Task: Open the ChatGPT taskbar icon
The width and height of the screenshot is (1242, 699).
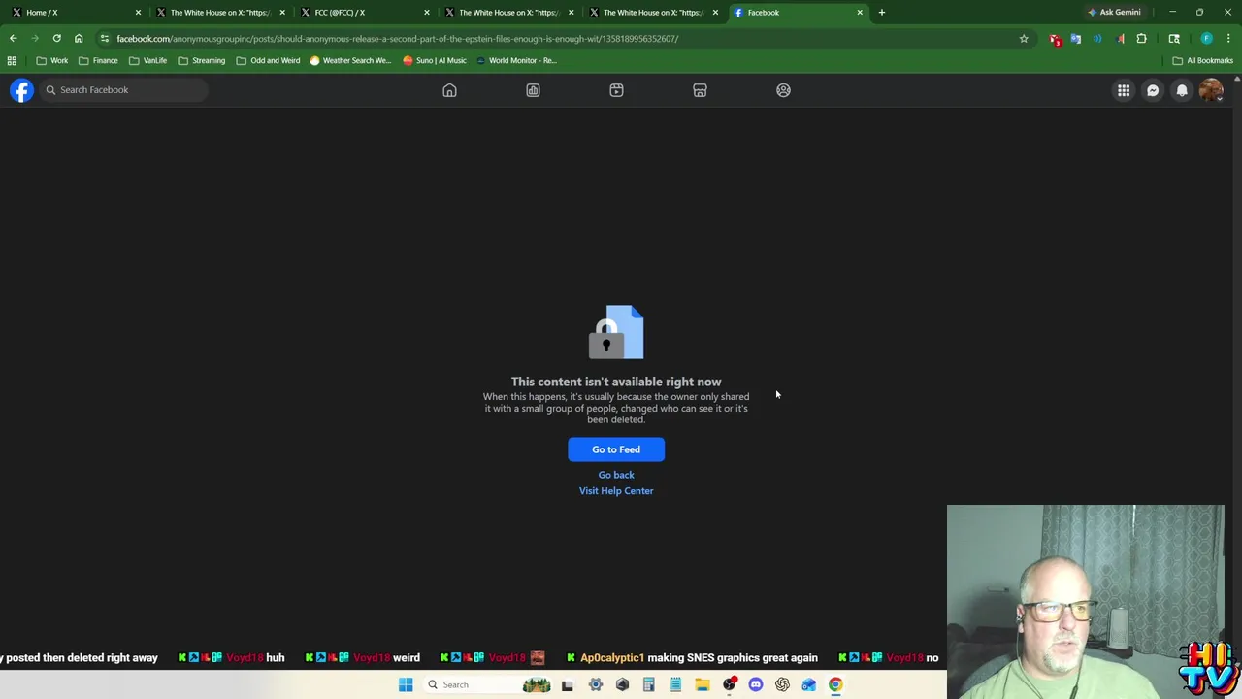Action: (x=782, y=684)
